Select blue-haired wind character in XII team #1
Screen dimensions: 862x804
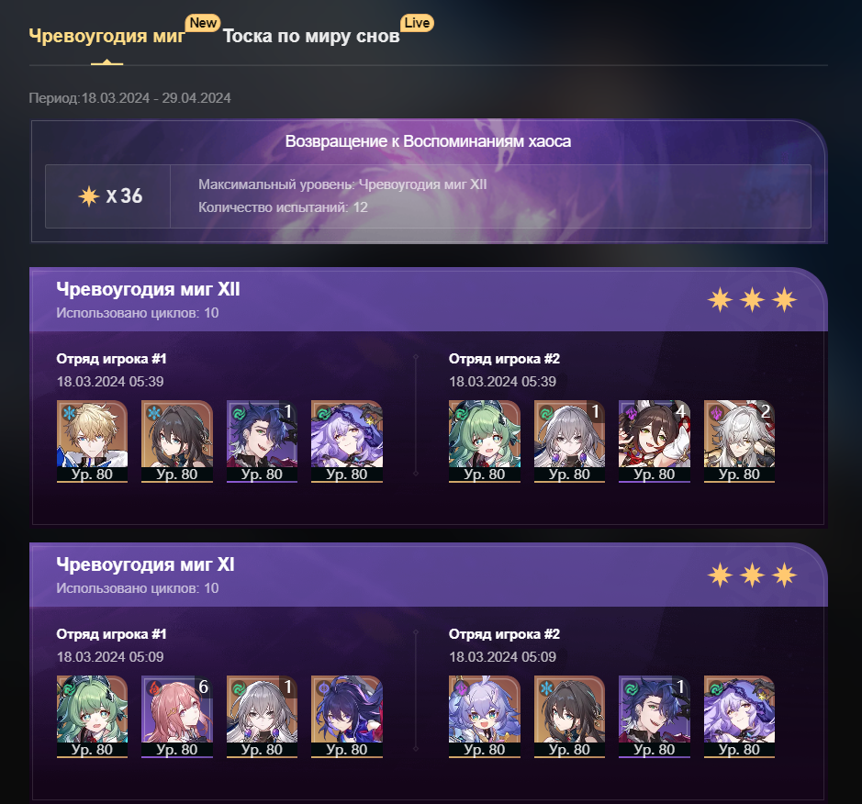(x=262, y=441)
